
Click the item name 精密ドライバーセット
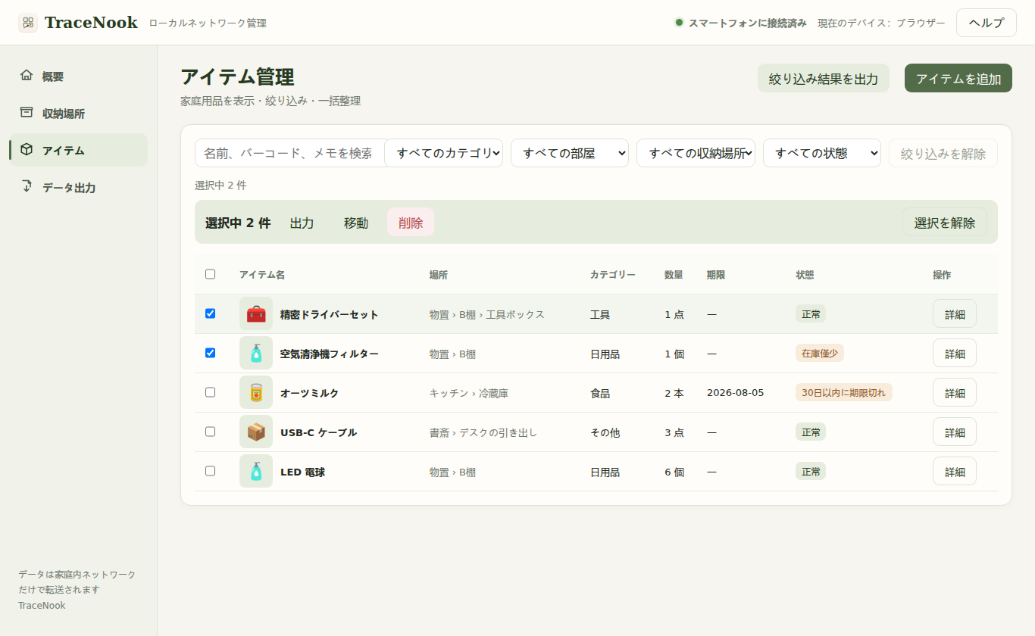(x=330, y=314)
